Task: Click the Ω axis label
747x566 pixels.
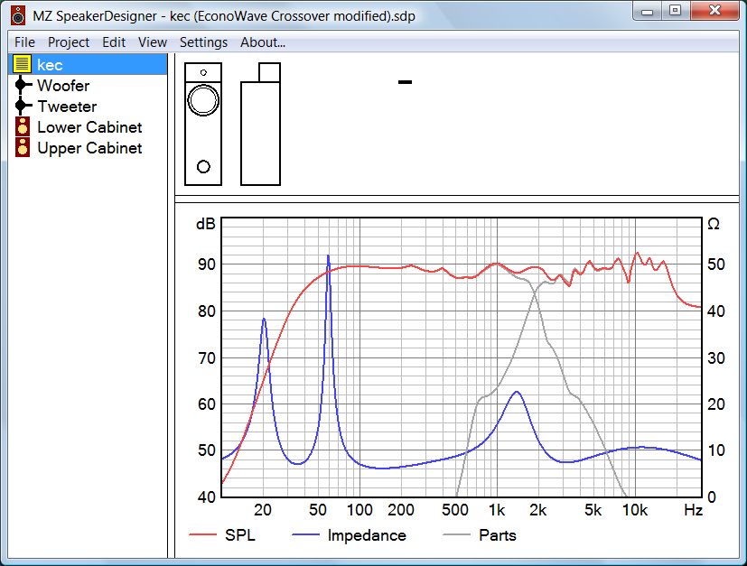Action: [x=714, y=224]
